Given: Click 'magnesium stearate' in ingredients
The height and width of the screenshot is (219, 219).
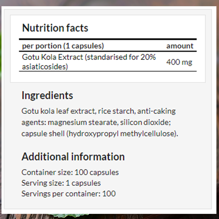Looking at the screenshot, I should point(83,123).
